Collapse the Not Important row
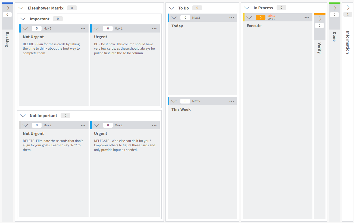Image resolution: width=354 pixels, height=223 pixels. pos(23,116)
